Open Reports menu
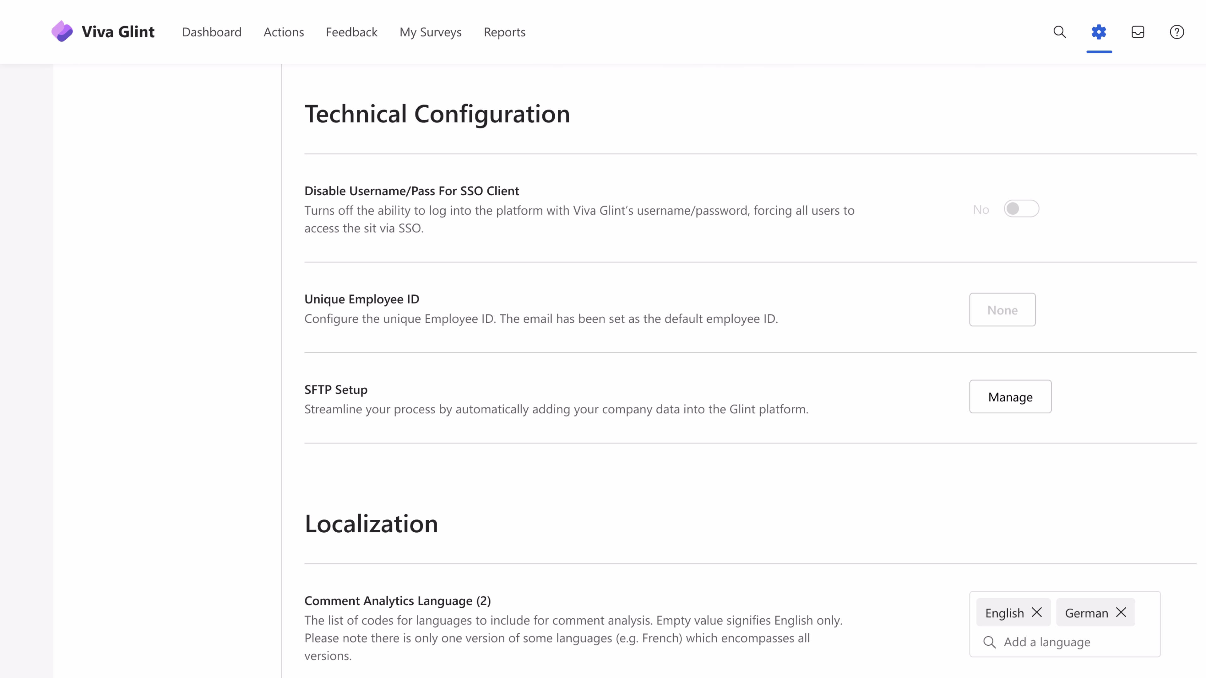Screen dimensions: 1206x678 tap(504, 32)
